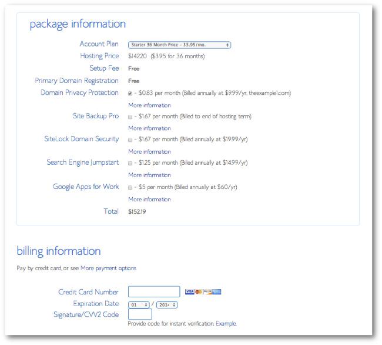This screenshot has width=382, height=345.
Task: Select the $152.19 total amount text
Action: tap(137, 212)
